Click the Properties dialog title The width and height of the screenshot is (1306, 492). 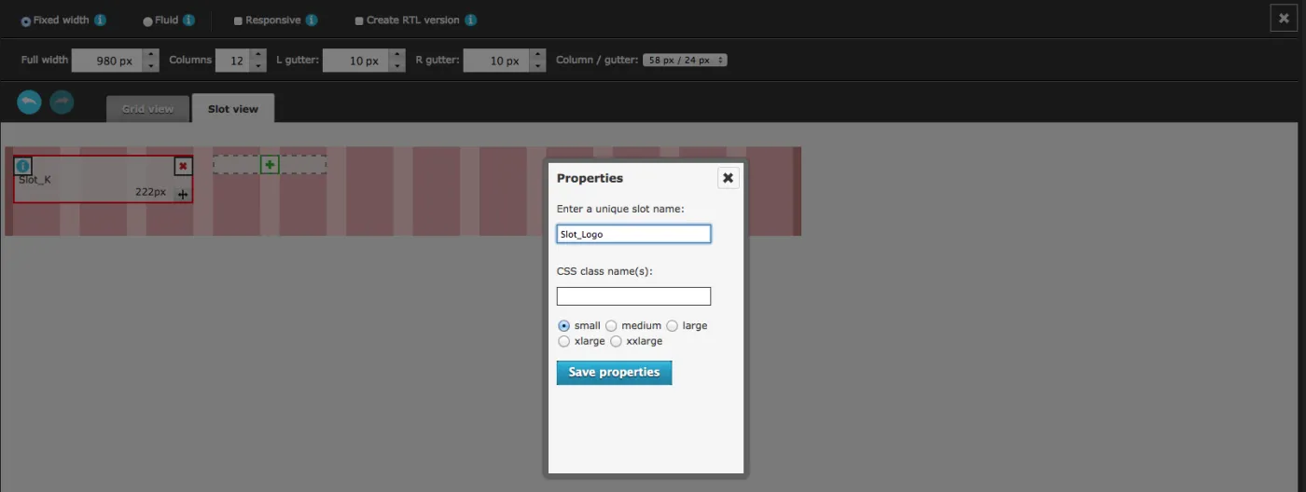590,178
